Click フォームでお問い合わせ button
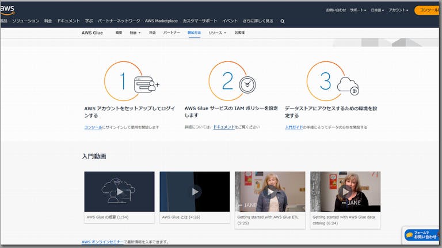The height and width of the screenshot is (248, 442). click(422, 235)
